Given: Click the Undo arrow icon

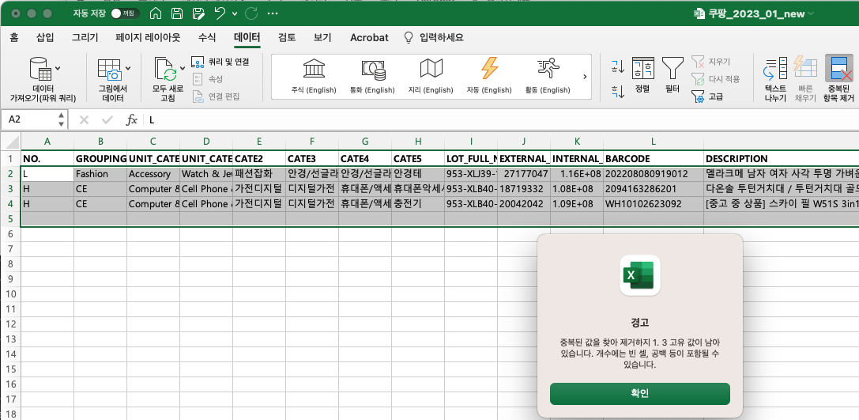Looking at the screenshot, I should [x=220, y=14].
